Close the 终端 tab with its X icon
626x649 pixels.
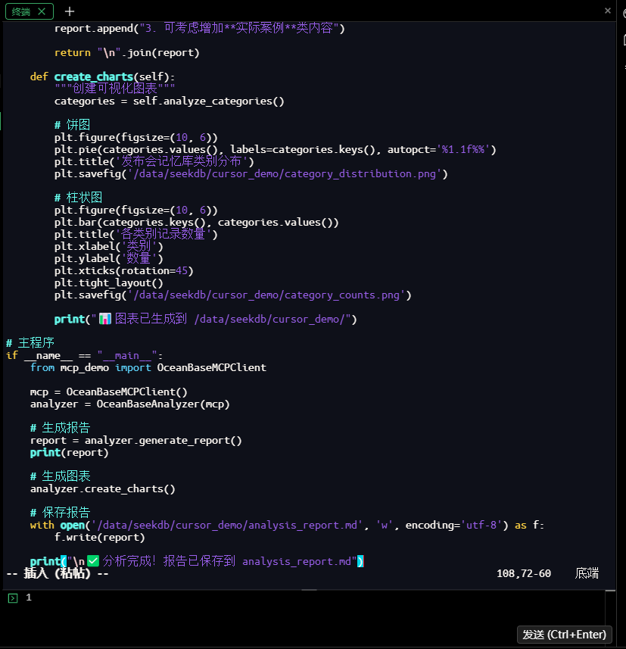pyautogui.click(x=42, y=11)
